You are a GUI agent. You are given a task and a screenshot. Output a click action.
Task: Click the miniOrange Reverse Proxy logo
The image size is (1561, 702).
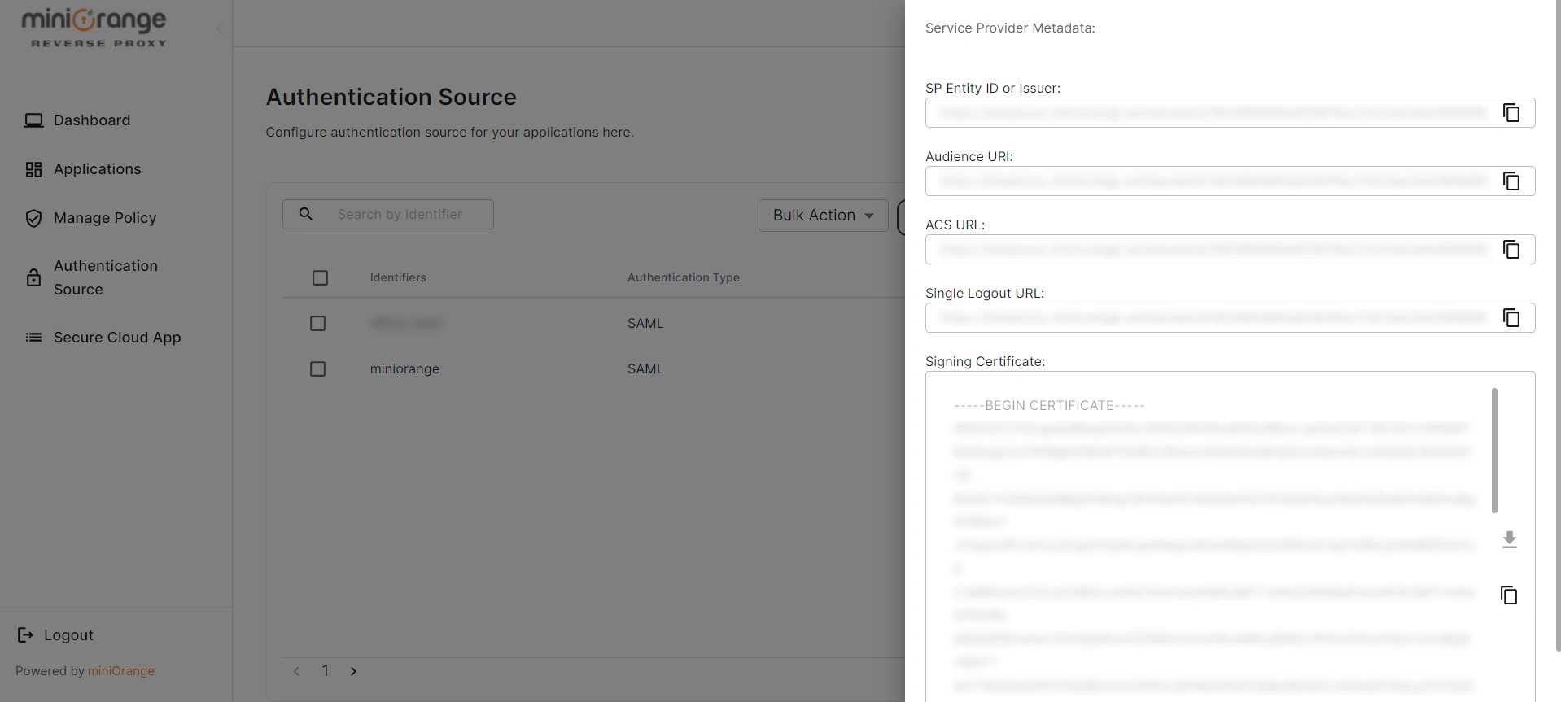click(94, 27)
